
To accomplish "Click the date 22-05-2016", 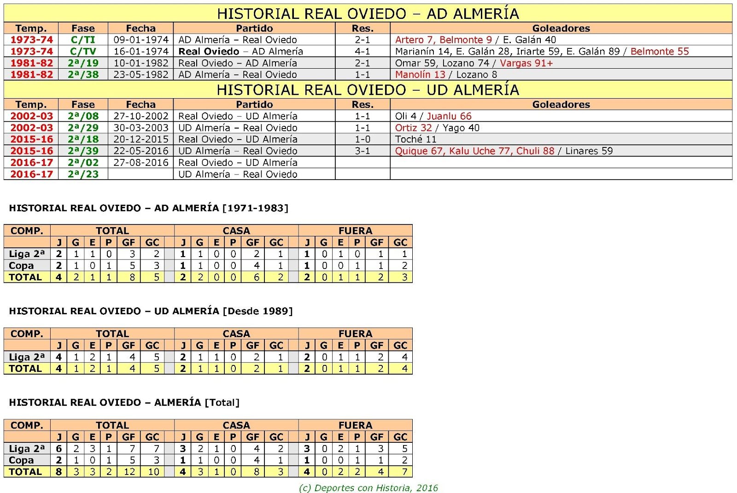I will point(141,151).
